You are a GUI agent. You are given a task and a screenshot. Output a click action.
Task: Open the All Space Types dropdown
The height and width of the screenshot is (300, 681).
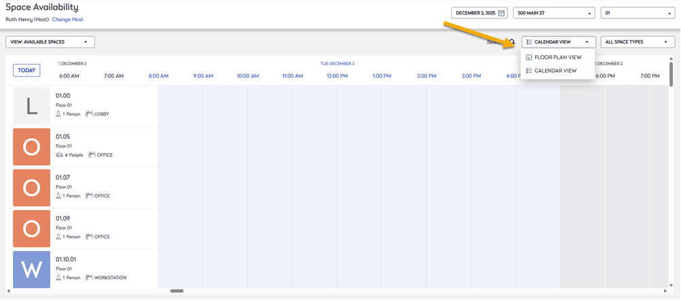tap(637, 42)
